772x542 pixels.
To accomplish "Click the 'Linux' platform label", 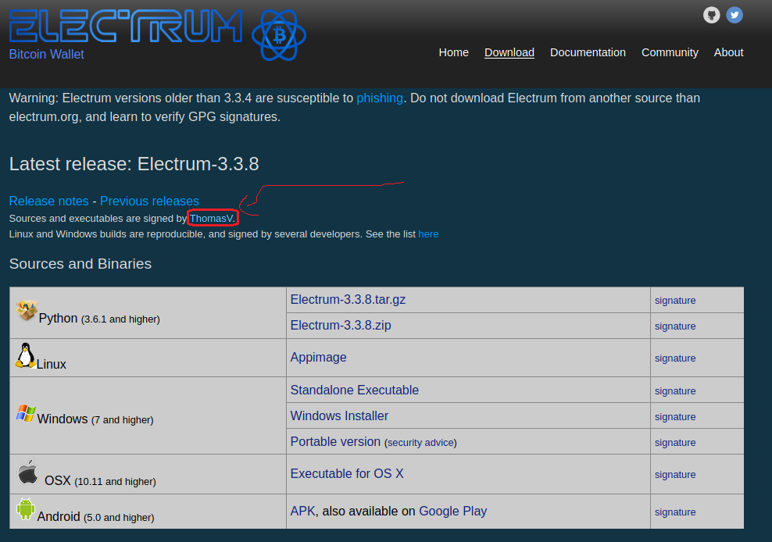I will point(52,364).
